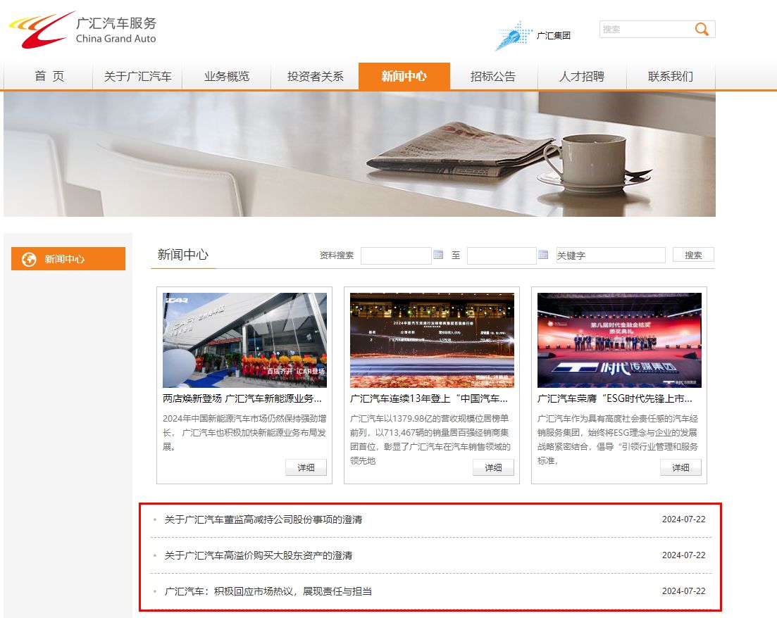The height and width of the screenshot is (618, 777).
Task: Click the start date search field
Action: [396, 256]
